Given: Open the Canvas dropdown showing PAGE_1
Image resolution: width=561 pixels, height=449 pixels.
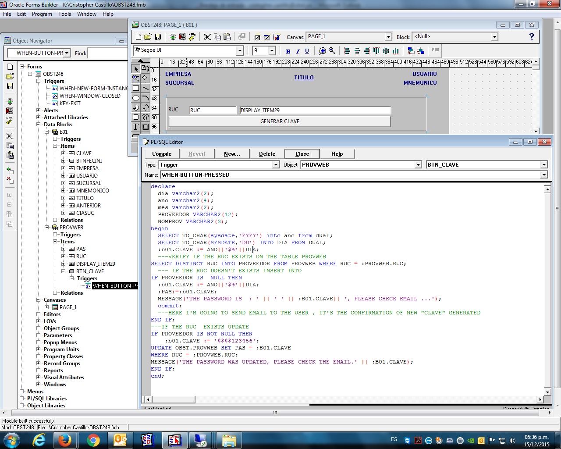Looking at the screenshot, I should tap(388, 37).
